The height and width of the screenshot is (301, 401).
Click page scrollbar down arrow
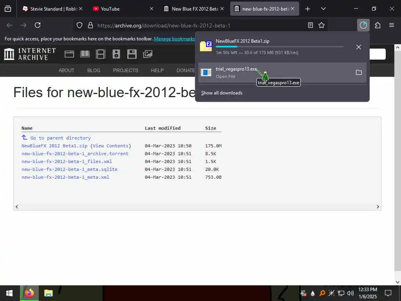(397, 282)
